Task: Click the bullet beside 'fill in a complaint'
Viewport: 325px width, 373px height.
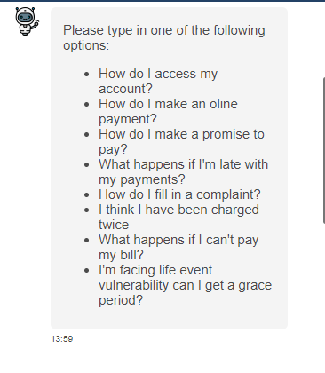Action: tap(87, 194)
